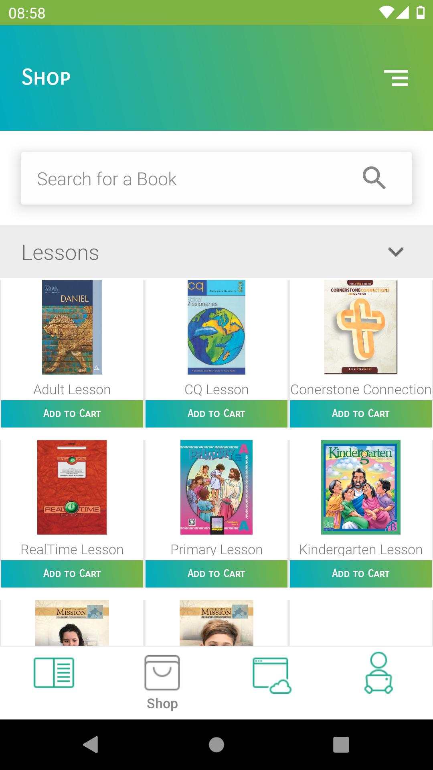This screenshot has height=770, width=433.
Task: Select the Shop bag icon
Action: tap(162, 673)
